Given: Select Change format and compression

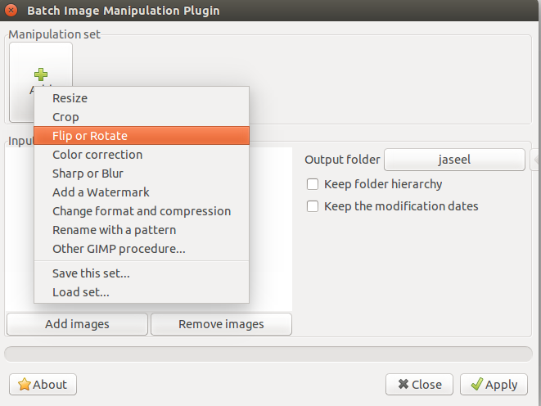Looking at the screenshot, I should pyautogui.click(x=142, y=211).
